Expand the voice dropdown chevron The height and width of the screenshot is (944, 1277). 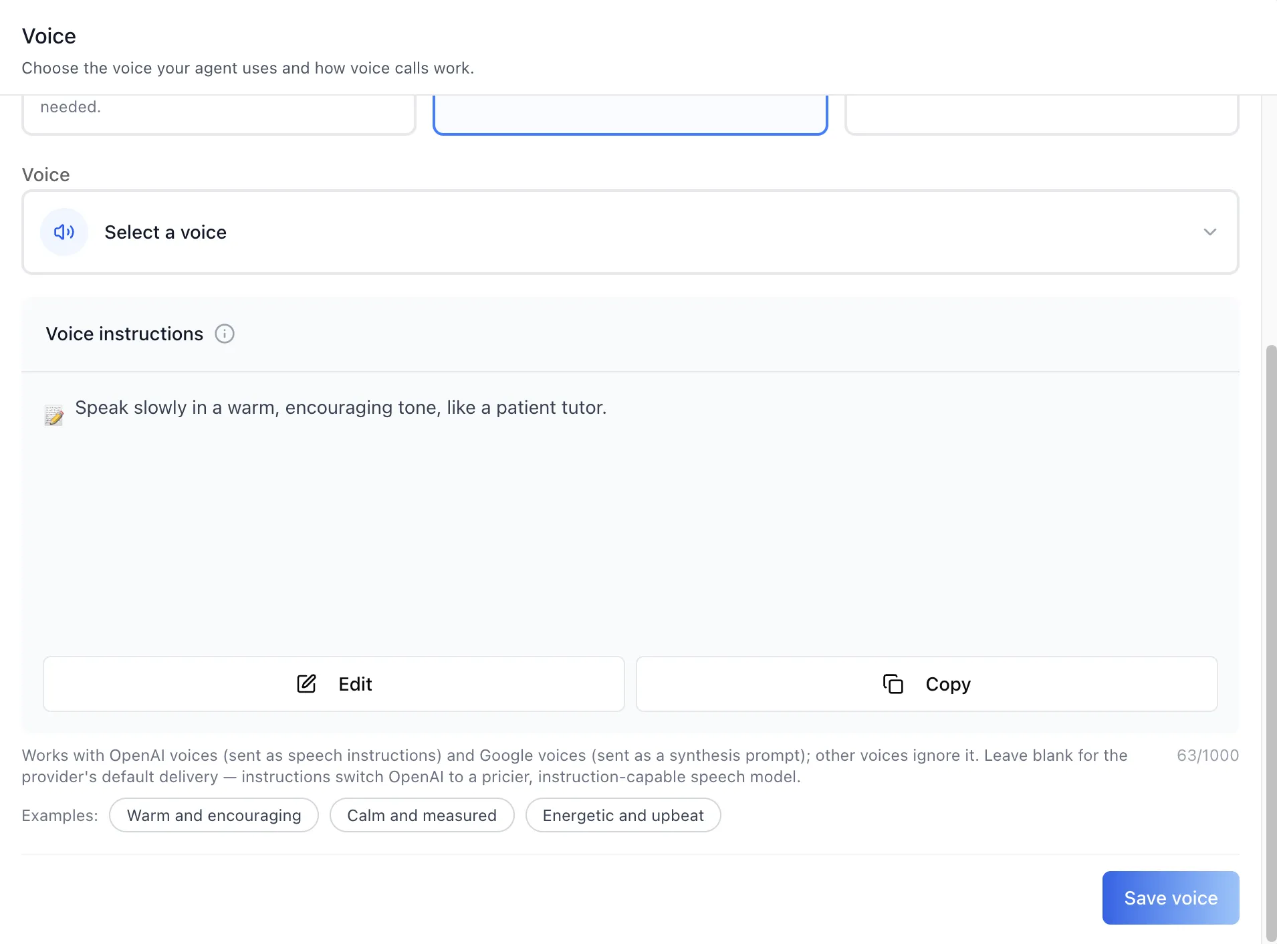click(x=1210, y=232)
